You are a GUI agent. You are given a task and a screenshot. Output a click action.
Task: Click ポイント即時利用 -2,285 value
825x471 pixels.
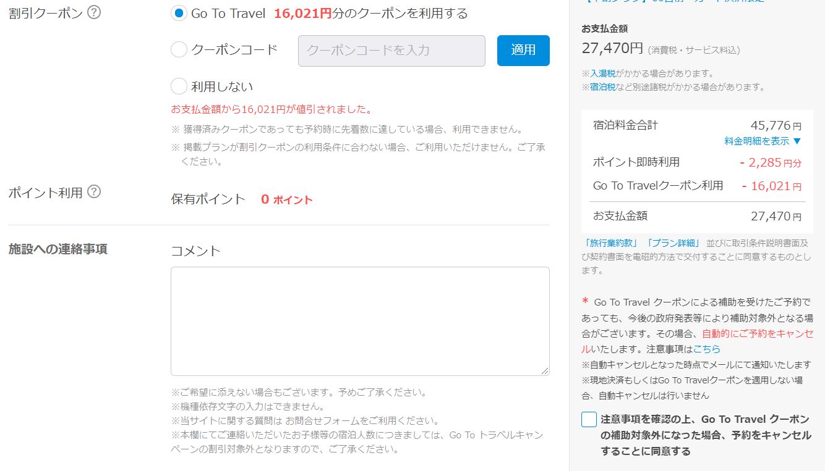click(771, 162)
